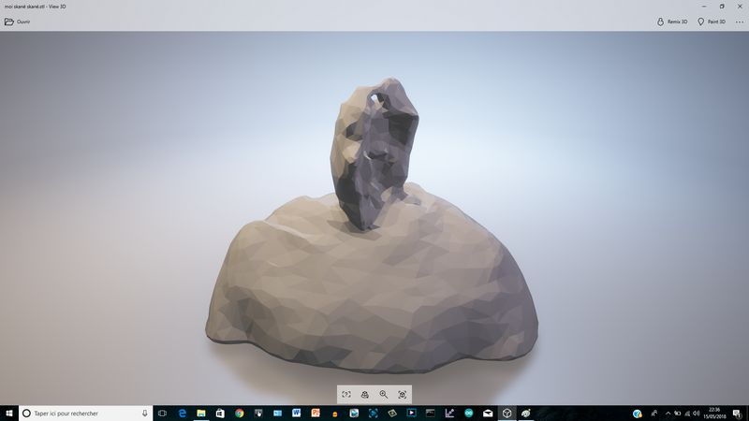Open the Windows Start menu
The image size is (749, 421).
click(8, 413)
